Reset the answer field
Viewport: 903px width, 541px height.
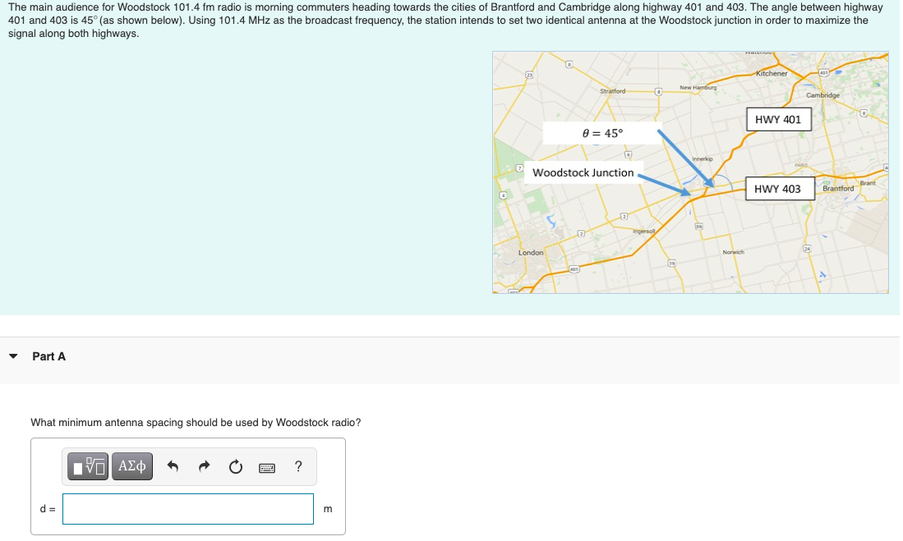click(x=236, y=466)
